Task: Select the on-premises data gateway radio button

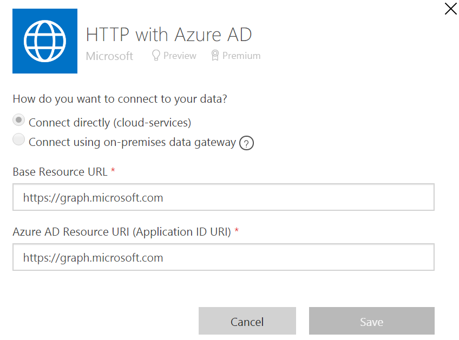Action: [19, 140]
